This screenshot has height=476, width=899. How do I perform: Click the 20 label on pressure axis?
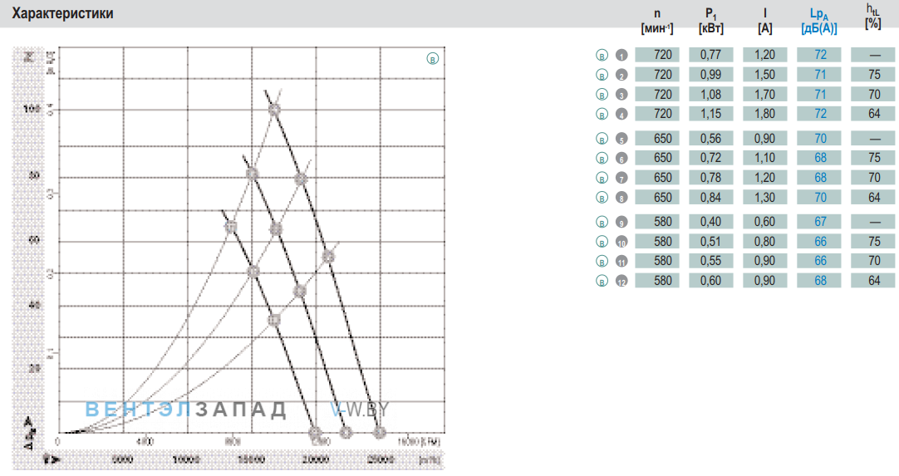(34, 368)
